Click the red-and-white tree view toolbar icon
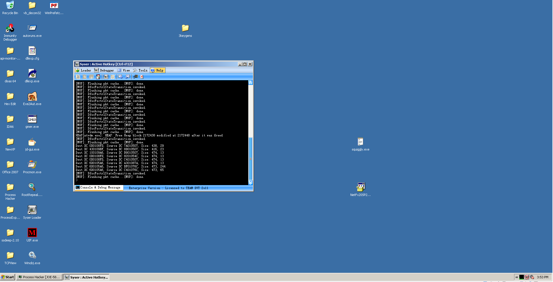Viewport: 553px width, 282px height. click(98, 77)
